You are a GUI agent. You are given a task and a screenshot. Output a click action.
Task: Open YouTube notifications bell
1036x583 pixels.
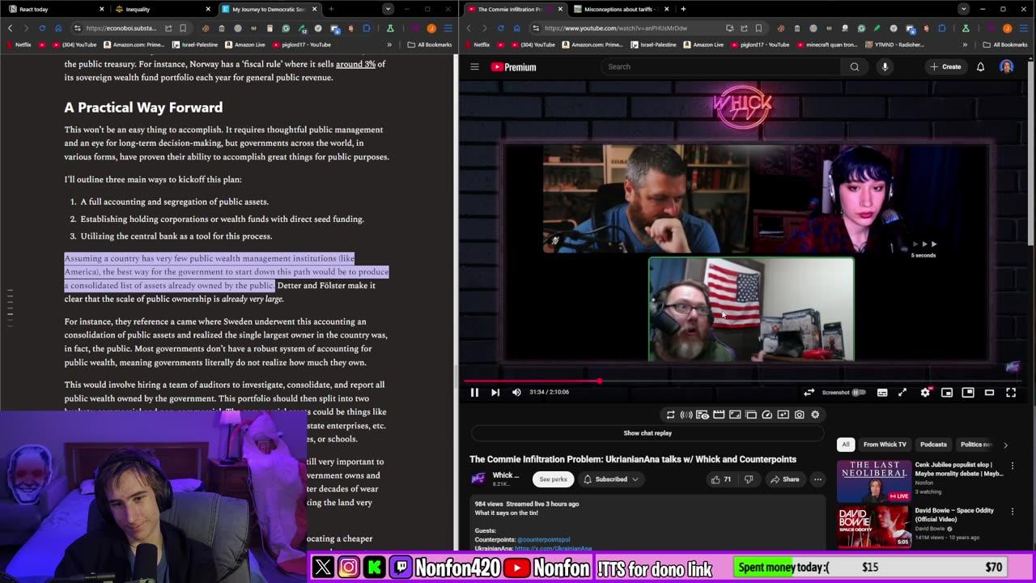click(980, 66)
